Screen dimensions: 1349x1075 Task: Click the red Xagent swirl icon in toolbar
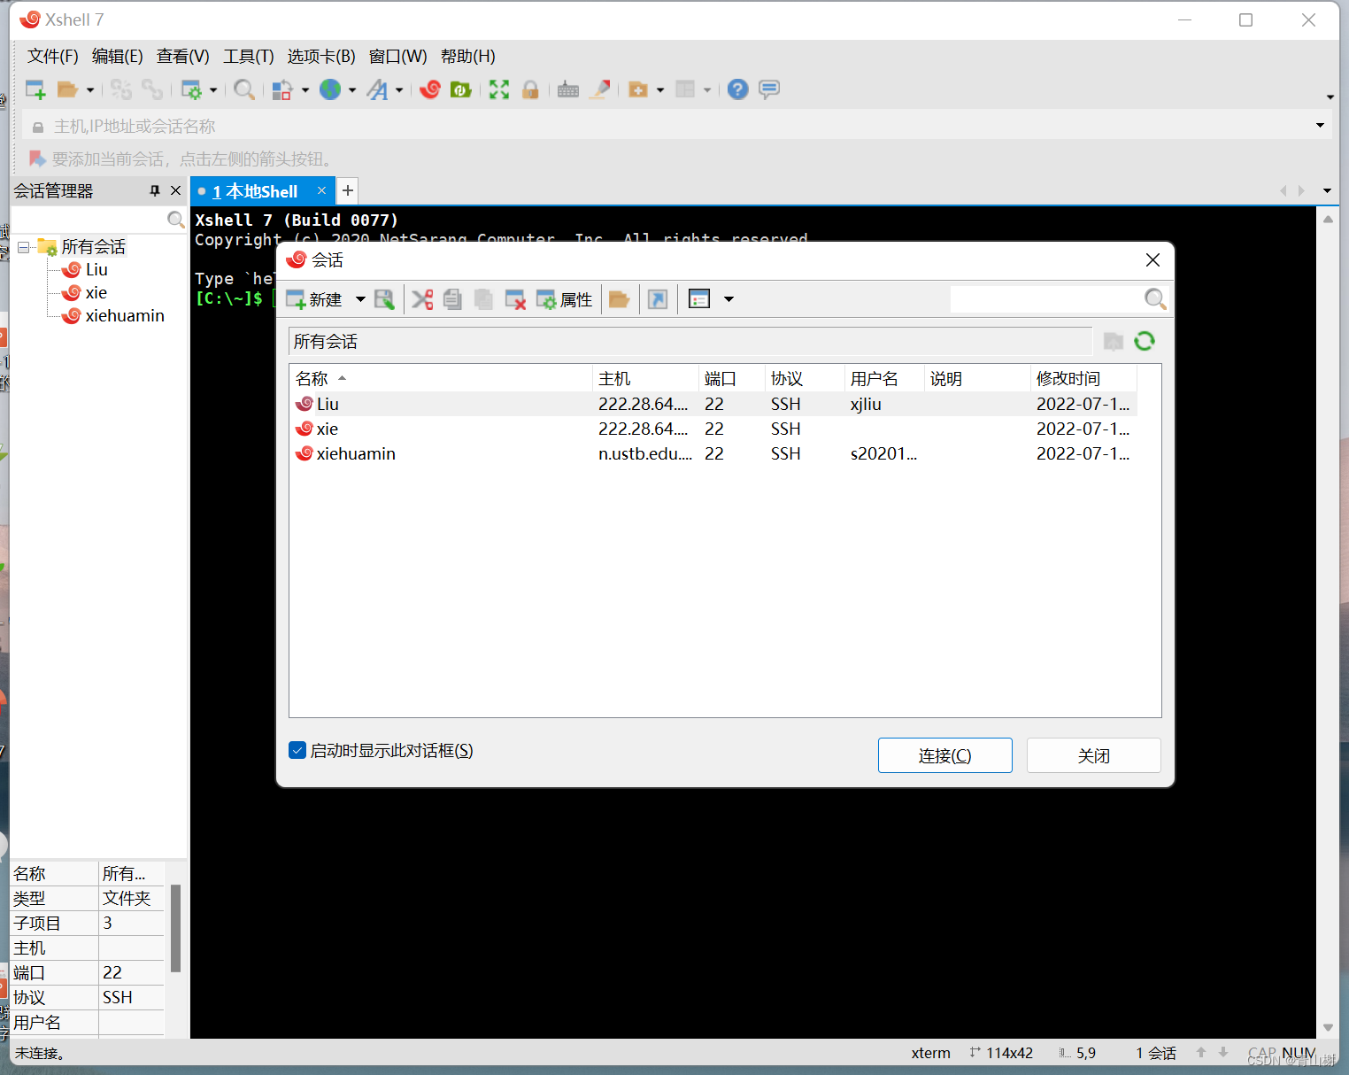(x=430, y=89)
